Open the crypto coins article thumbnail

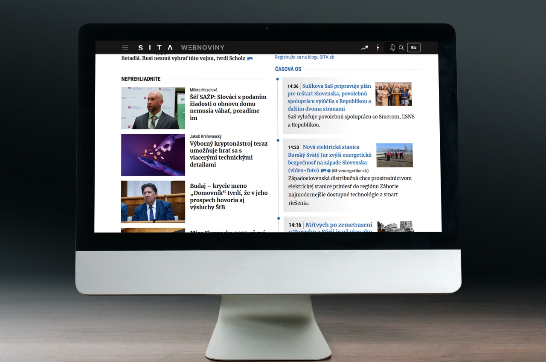point(153,155)
